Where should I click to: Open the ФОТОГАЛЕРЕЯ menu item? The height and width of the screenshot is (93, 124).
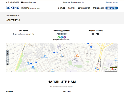84,8
